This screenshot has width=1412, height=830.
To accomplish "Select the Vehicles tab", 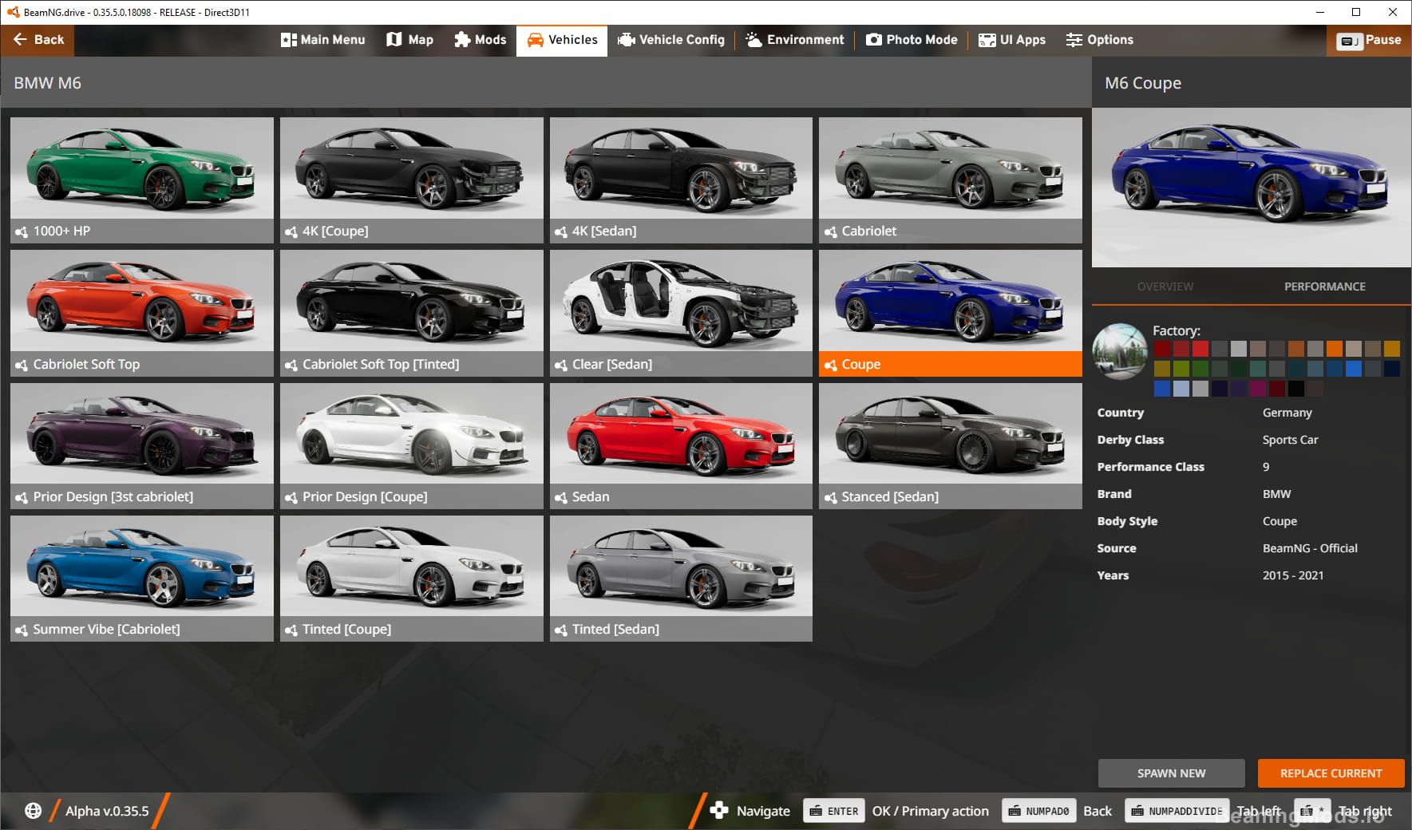I will tap(562, 40).
